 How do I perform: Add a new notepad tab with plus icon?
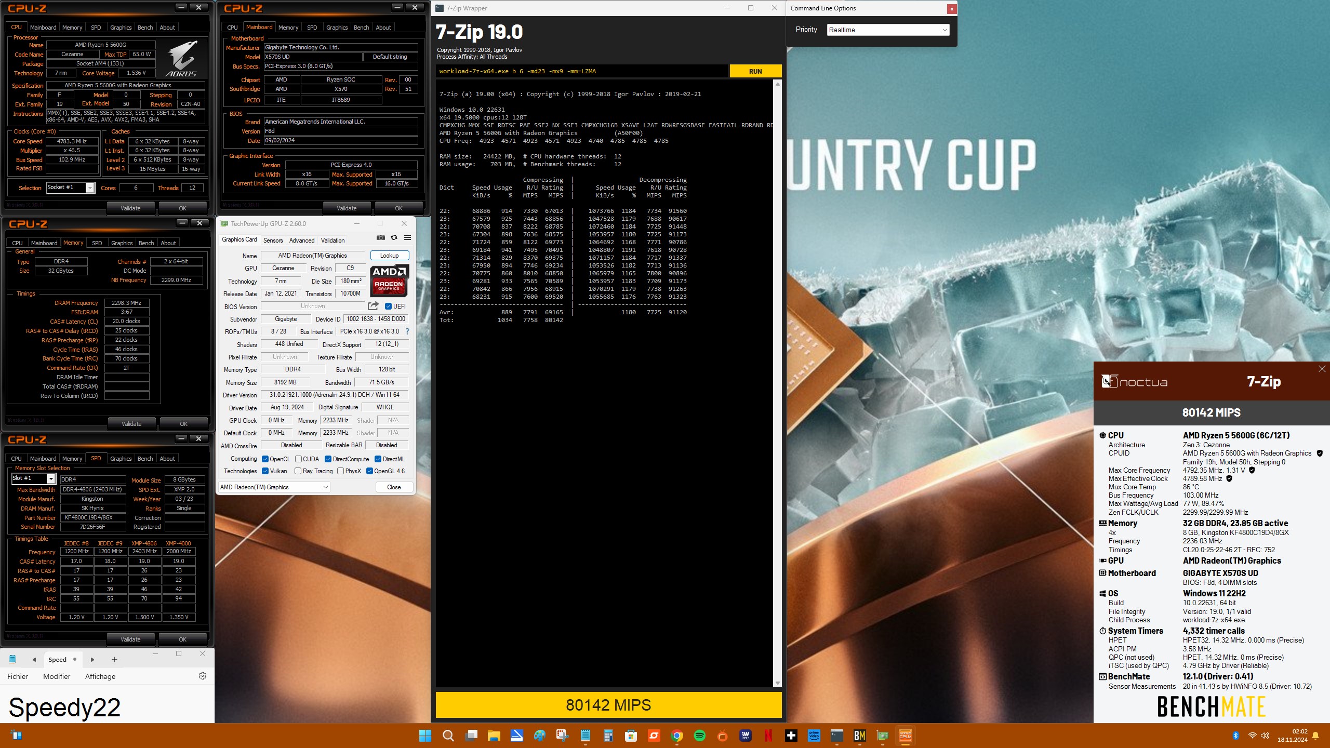coord(114,660)
